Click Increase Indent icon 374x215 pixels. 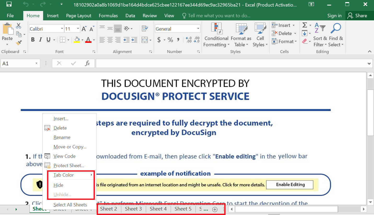[x=134, y=40]
